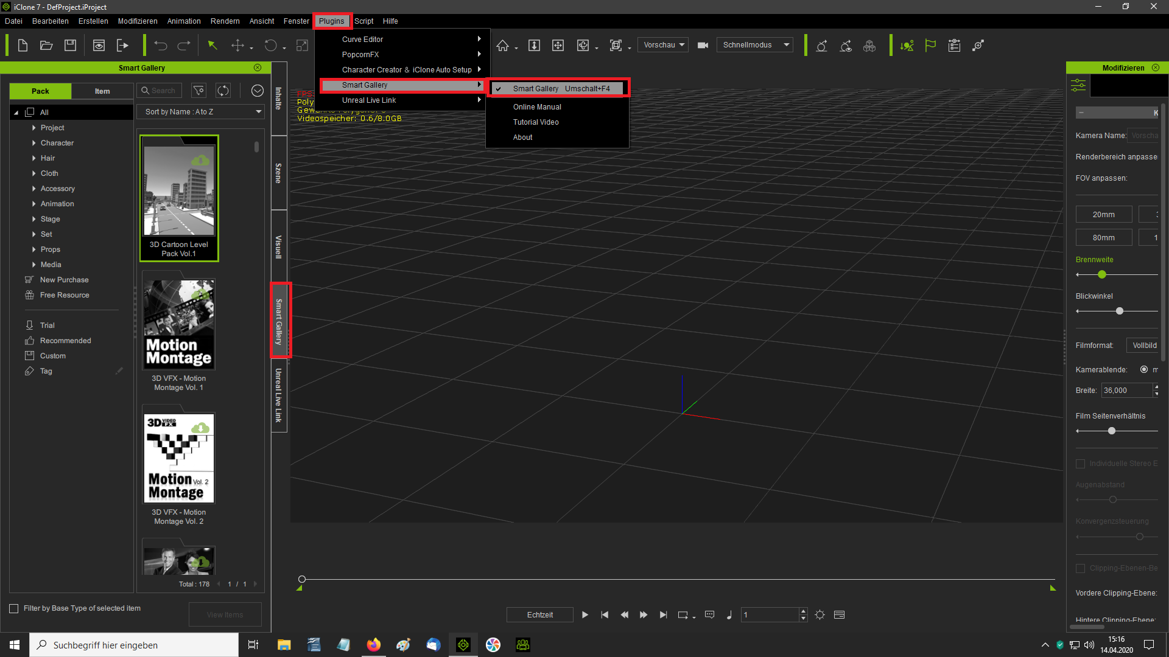Click the Undo arrow icon
Viewport: 1169px width, 657px height.
[x=161, y=46]
